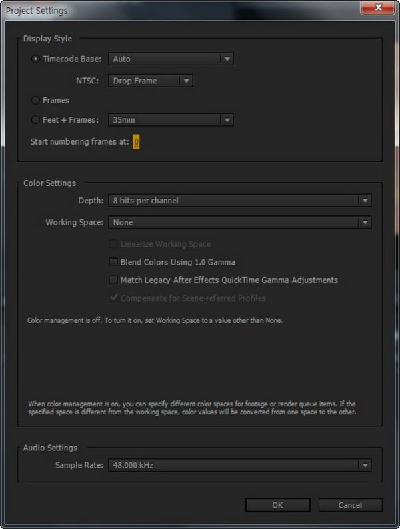Enable Match Legacy After Effects QuickTime Gamma checkbox

pyautogui.click(x=113, y=280)
